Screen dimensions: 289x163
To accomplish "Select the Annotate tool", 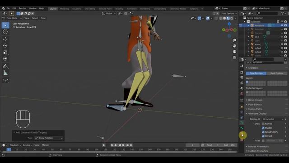I will 5,66.
